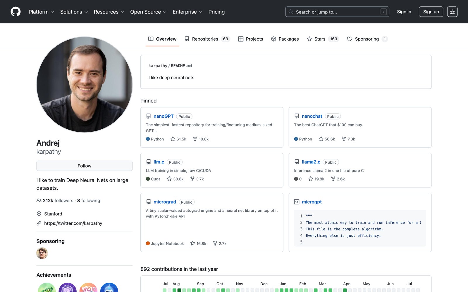Screen dimensions: 468x292
Task: Open the sponsored user's avatar
Action: click(x=42, y=253)
